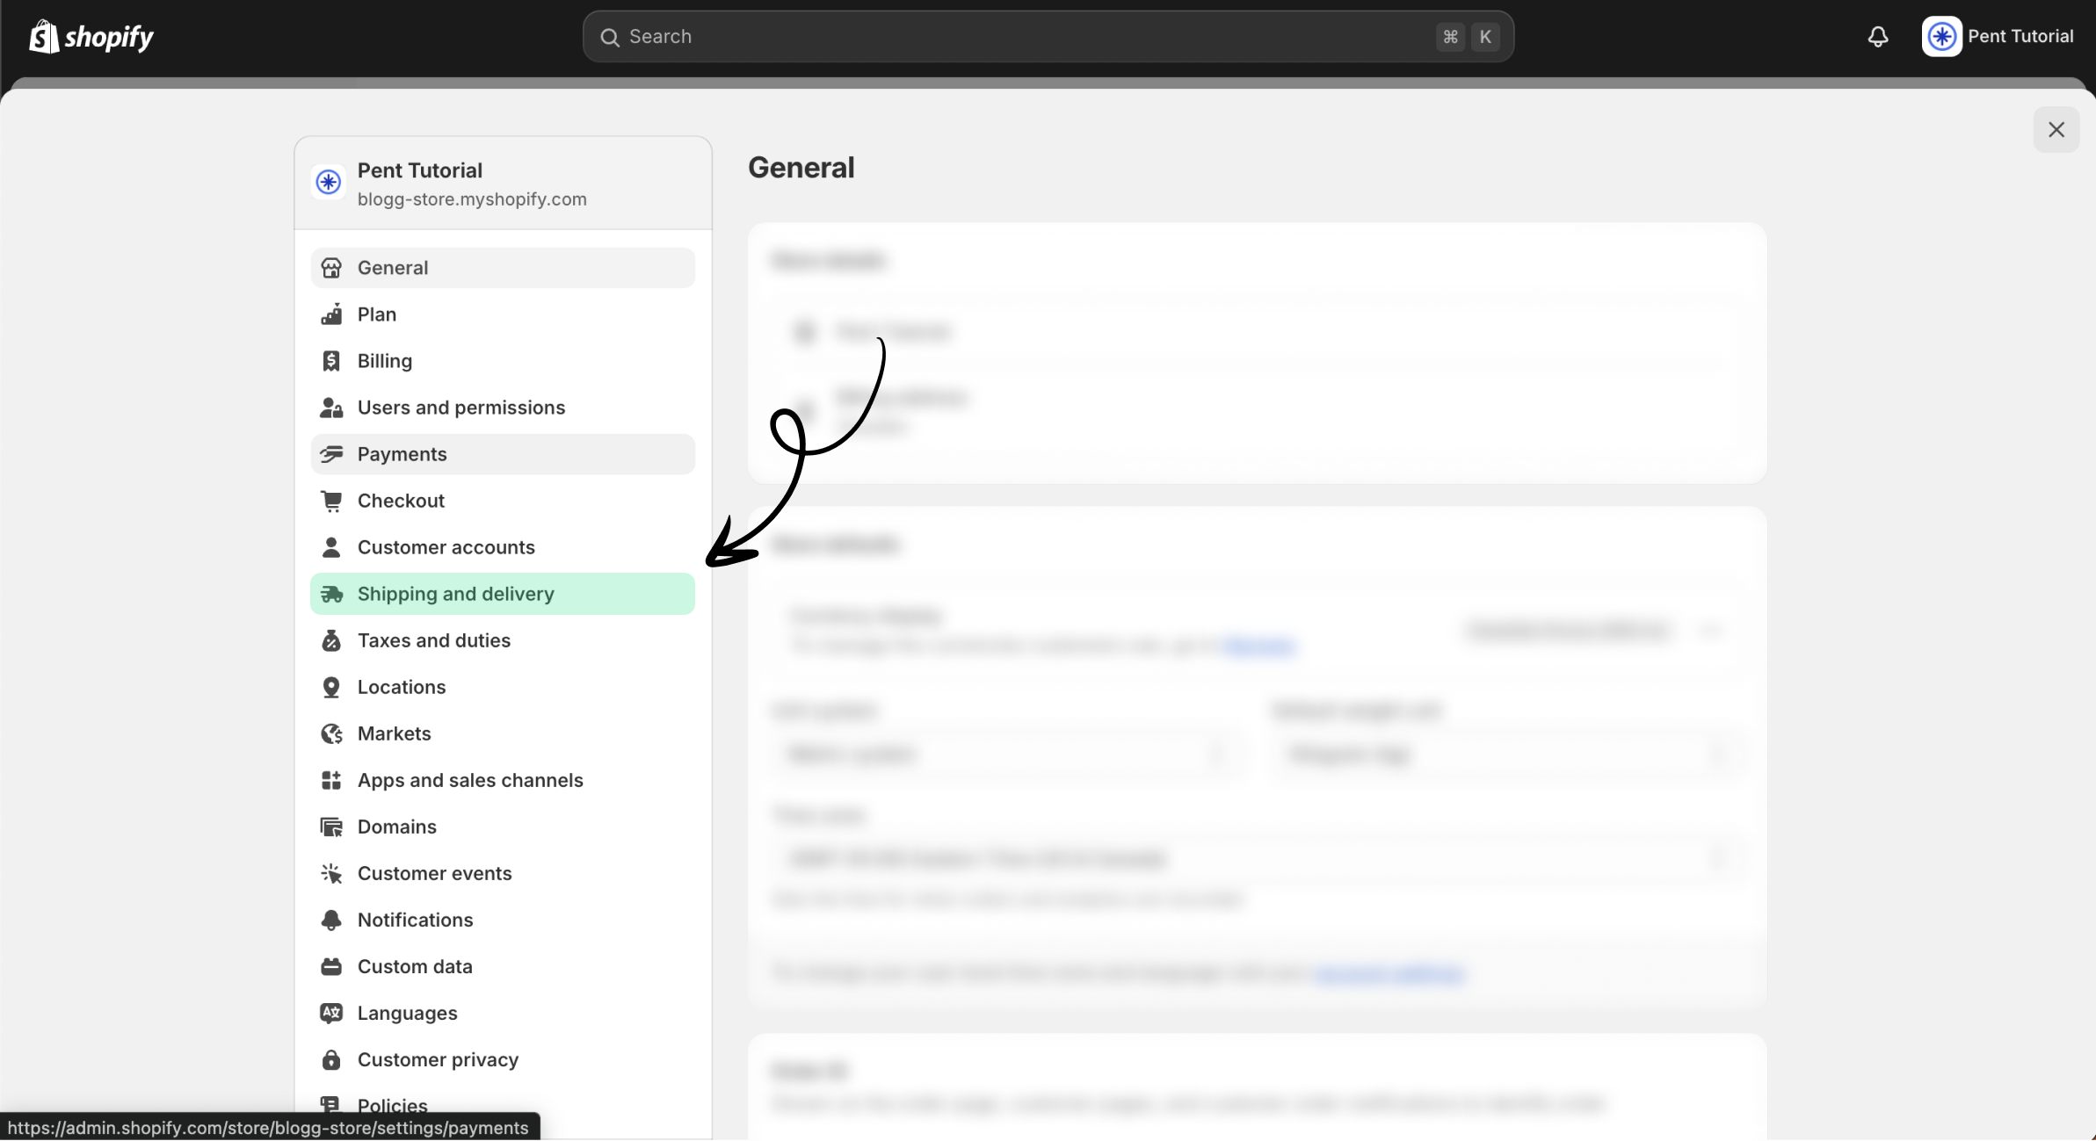The image size is (2096, 1141).
Task: Go to Locations settings
Action: 503,687
